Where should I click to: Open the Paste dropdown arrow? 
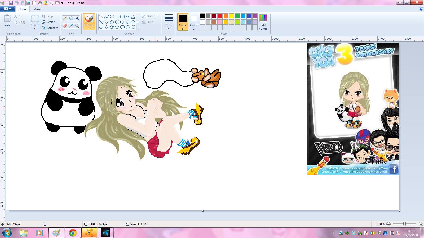[x=7, y=28]
